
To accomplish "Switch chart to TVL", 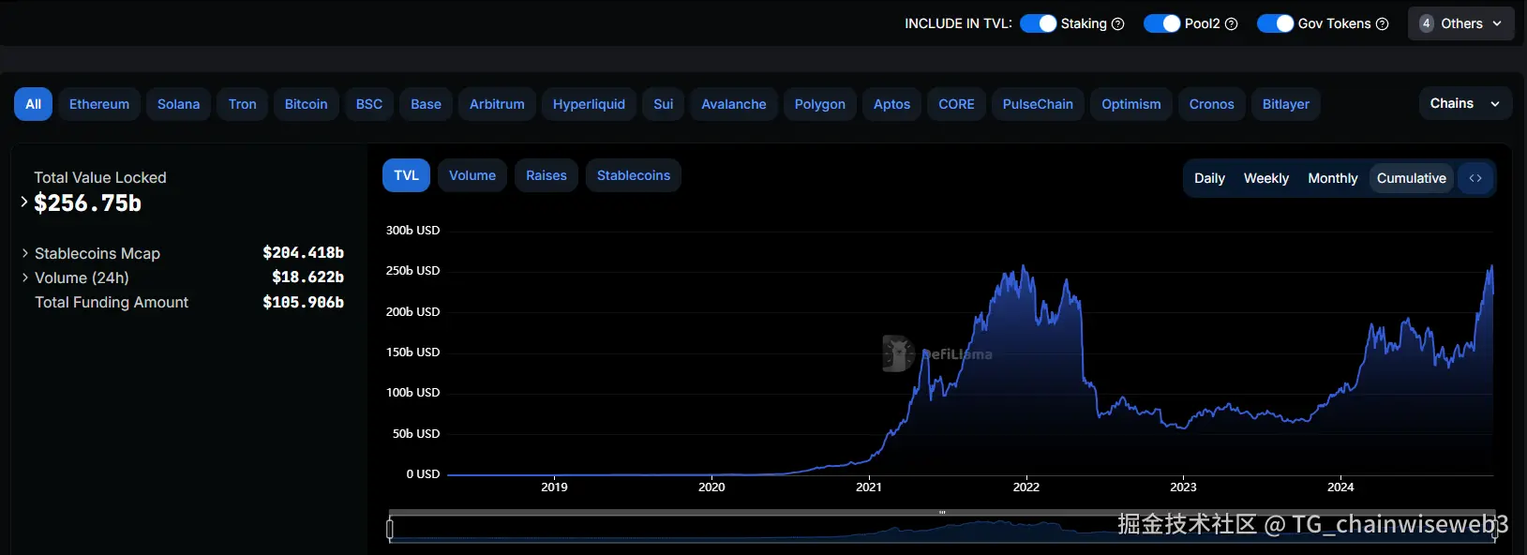I will [x=406, y=175].
